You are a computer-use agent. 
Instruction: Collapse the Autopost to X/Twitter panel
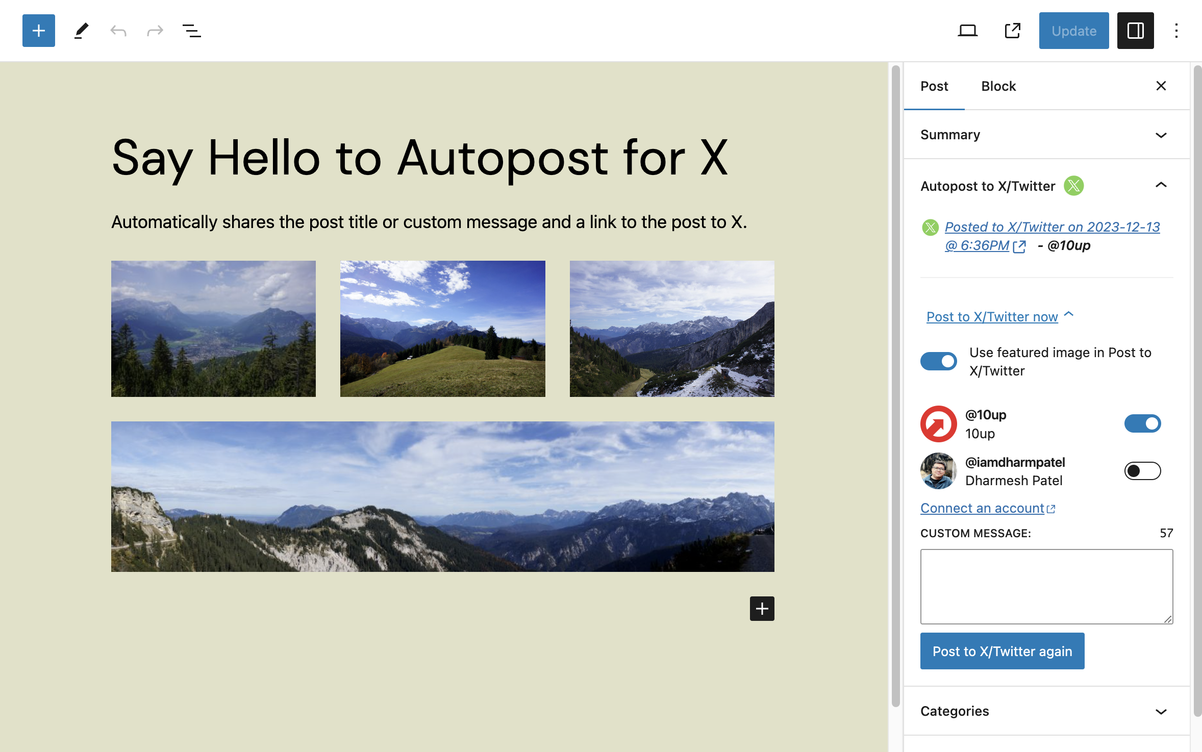(1160, 185)
